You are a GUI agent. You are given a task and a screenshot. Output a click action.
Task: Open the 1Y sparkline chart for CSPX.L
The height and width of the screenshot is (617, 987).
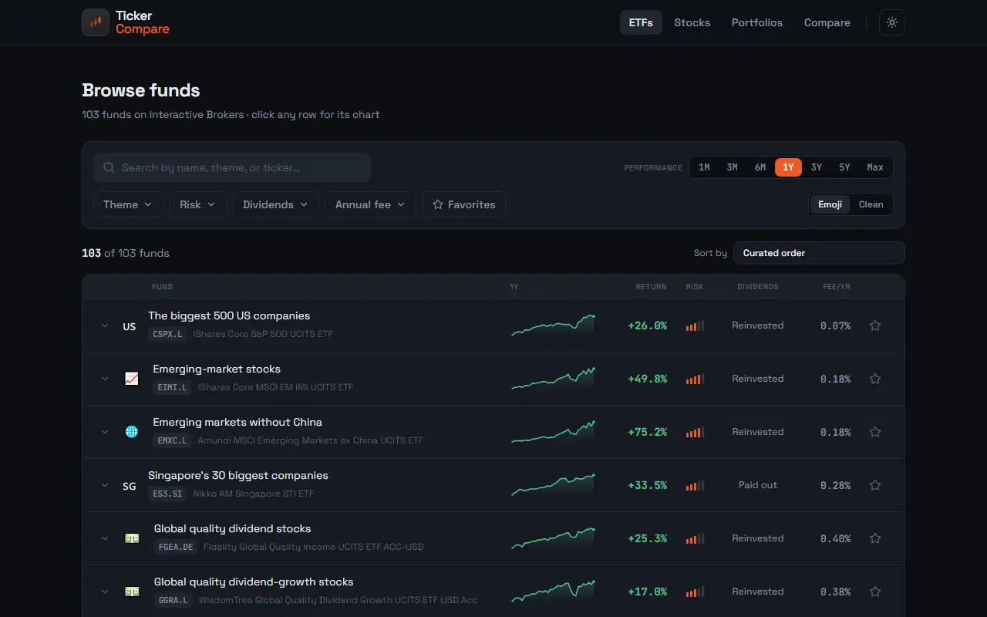coord(553,325)
